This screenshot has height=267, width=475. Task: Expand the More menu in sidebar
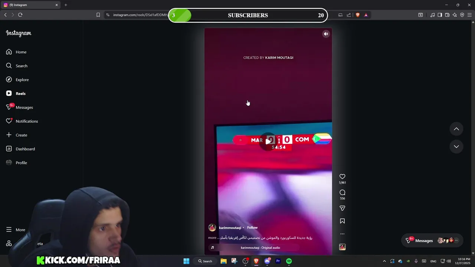[16, 230]
